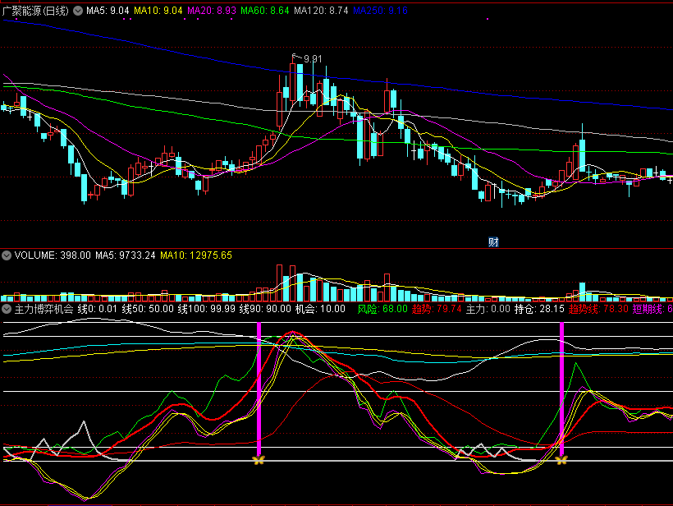Select the MA120: 8.74 label

point(321,11)
